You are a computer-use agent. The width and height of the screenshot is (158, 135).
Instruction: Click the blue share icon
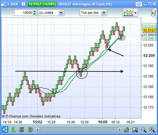(x=5, y=130)
